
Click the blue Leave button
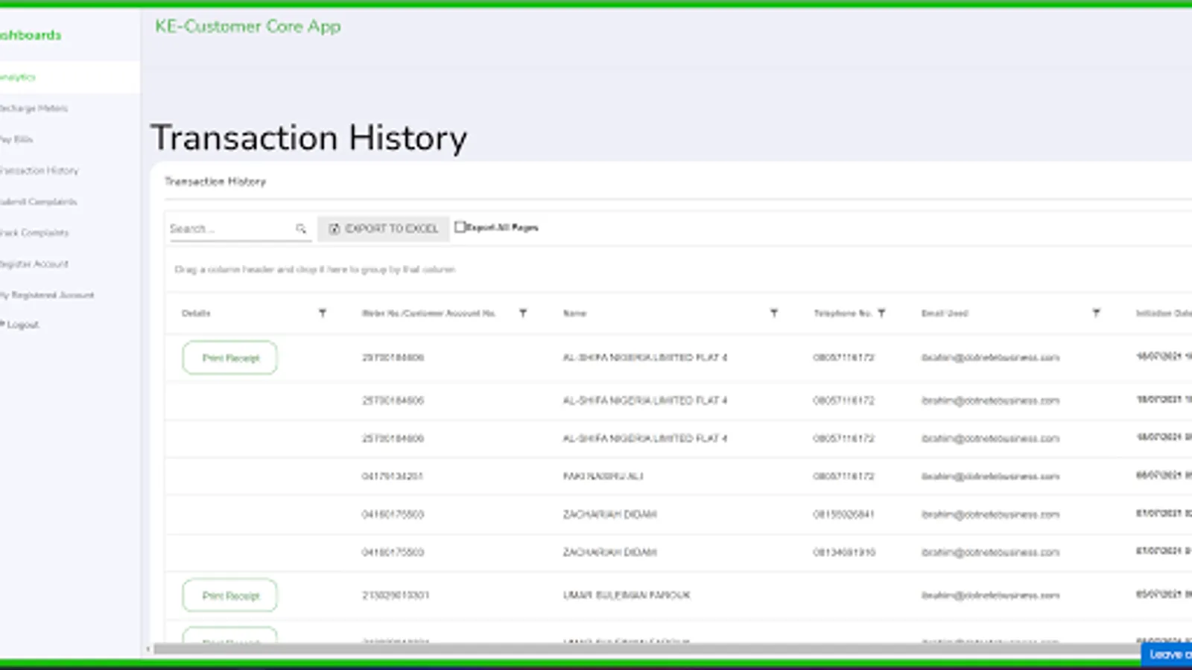pyautogui.click(x=1167, y=654)
